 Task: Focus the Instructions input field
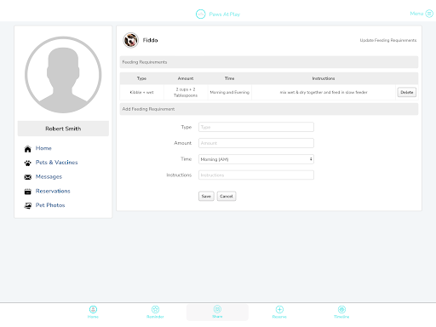click(x=256, y=175)
